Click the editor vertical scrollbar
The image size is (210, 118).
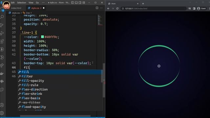click(x=104, y=80)
